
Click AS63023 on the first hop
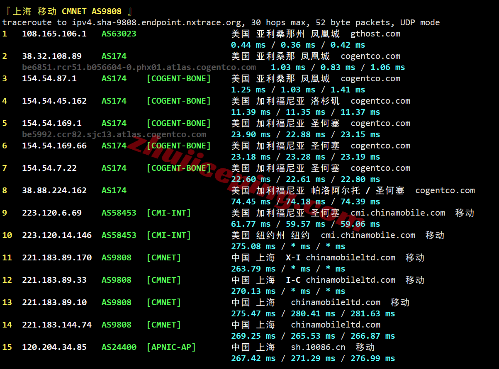(x=119, y=34)
